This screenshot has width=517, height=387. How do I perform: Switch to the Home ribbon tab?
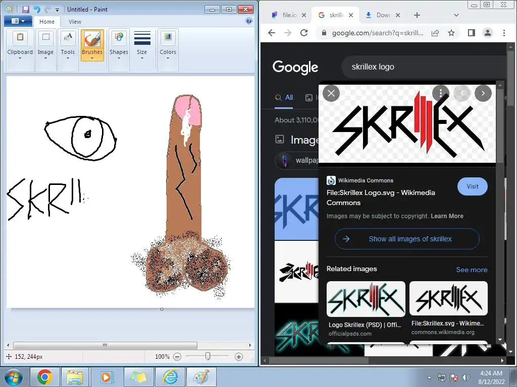[x=47, y=22]
